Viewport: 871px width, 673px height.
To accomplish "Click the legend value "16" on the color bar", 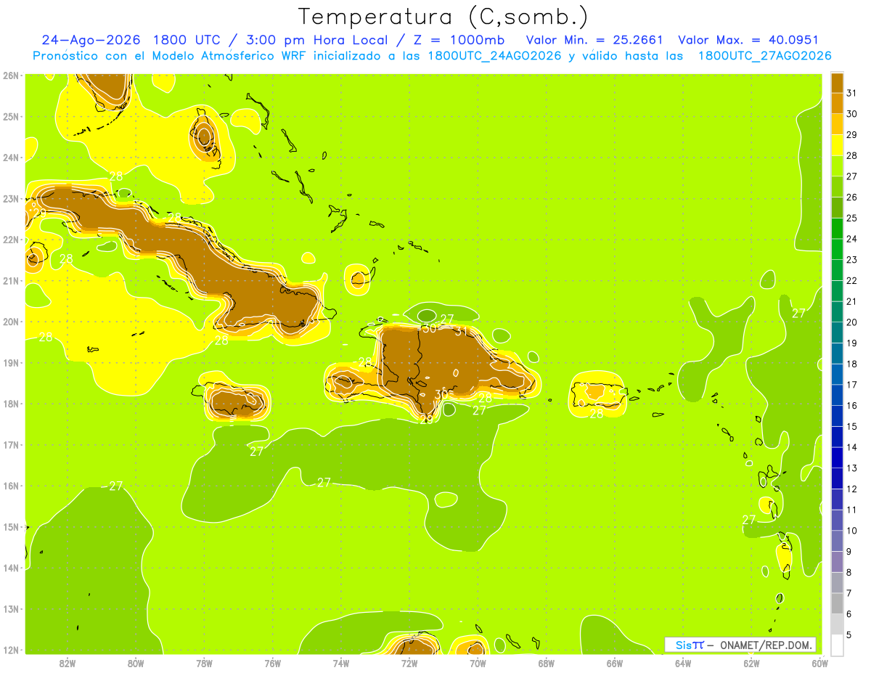I will coord(851,405).
